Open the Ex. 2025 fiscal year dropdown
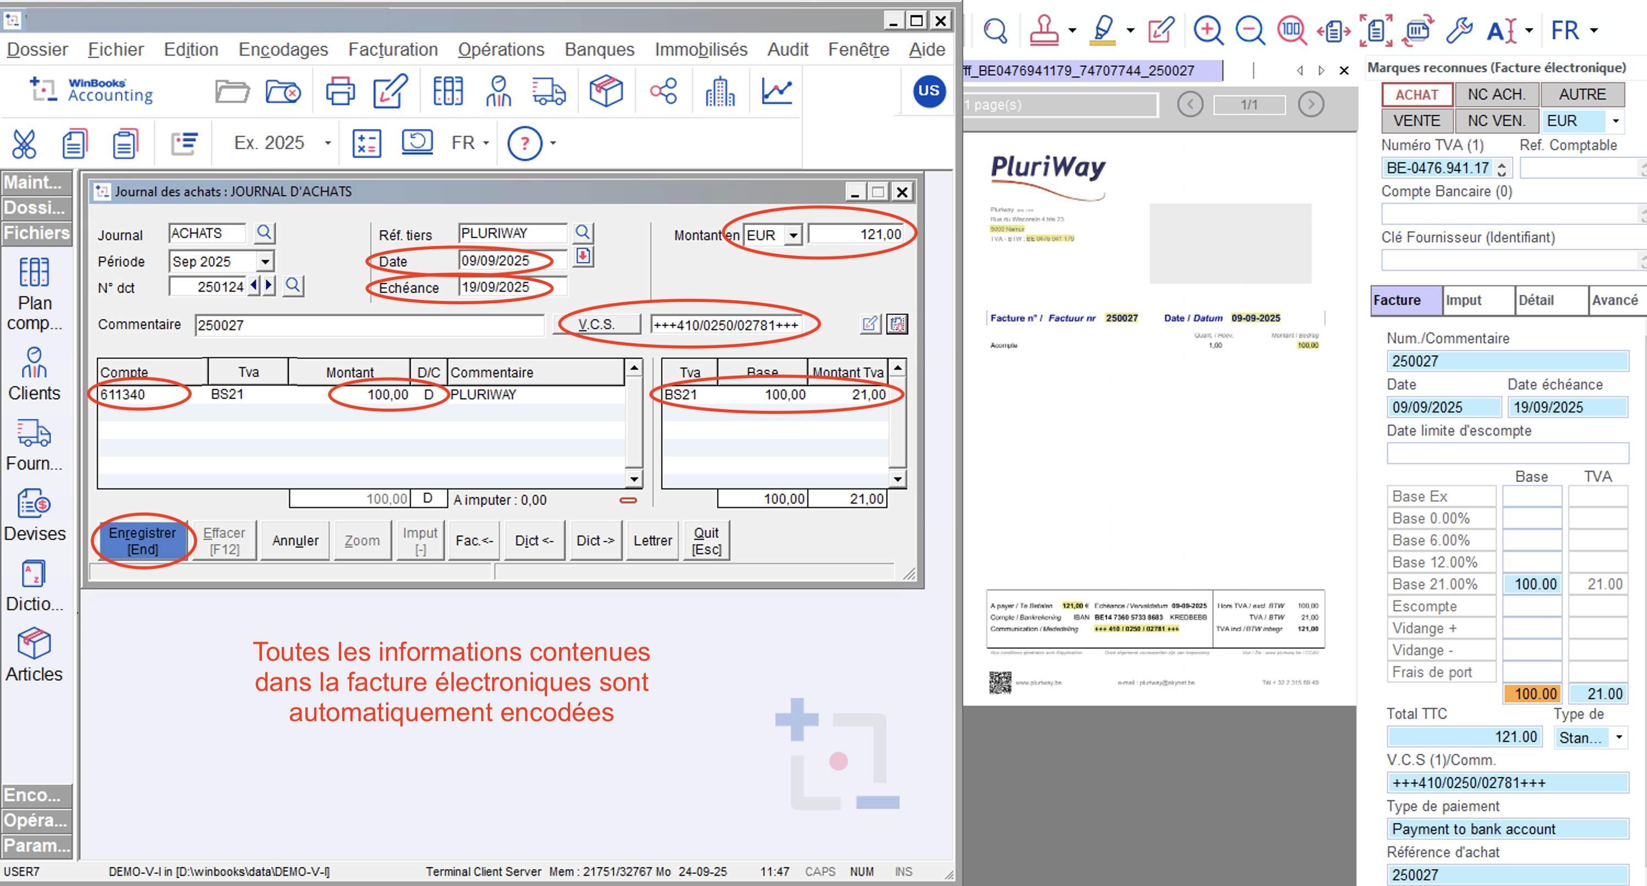1647x886 pixels. coord(327,143)
